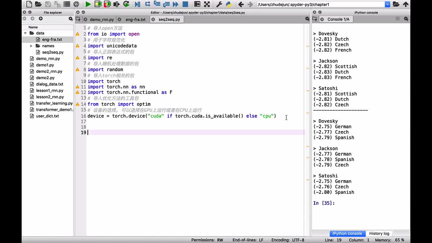Browse editor tabs icon
Viewport: 432px width, 243px height.
pos(78,19)
